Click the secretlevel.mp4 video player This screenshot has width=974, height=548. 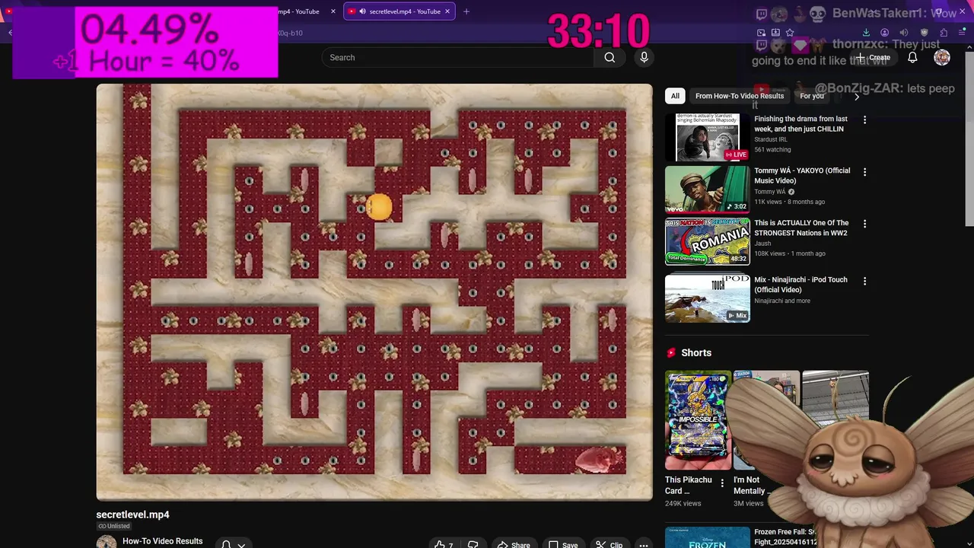coord(374,292)
